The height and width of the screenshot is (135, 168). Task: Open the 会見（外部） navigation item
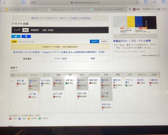(x=48, y=30)
